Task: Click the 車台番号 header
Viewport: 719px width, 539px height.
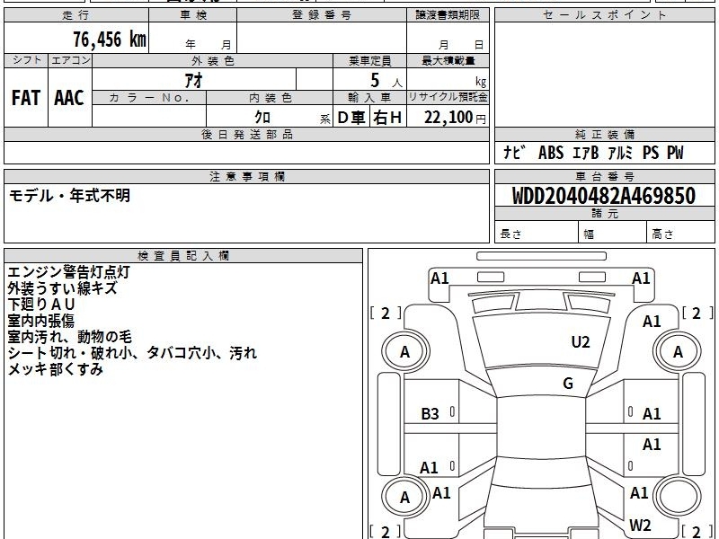Action: (x=604, y=176)
